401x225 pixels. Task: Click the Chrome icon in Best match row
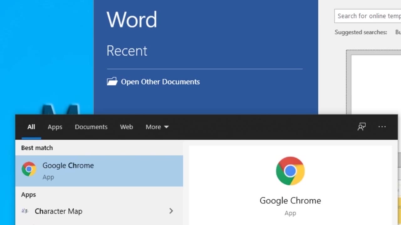[29, 169]
